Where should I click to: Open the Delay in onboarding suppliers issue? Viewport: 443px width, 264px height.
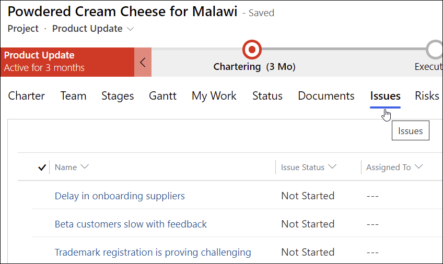[120, 196]
